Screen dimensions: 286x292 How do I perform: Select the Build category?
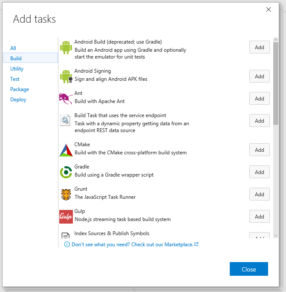coord(31,58)
